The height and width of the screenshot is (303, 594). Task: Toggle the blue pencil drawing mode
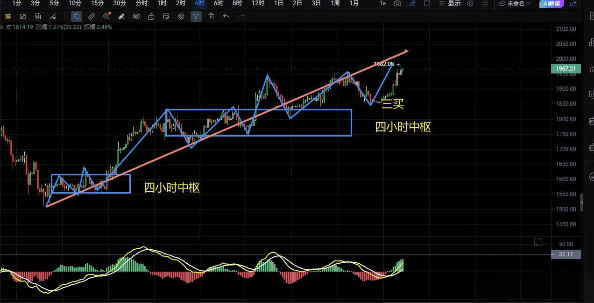click(412, 3)
